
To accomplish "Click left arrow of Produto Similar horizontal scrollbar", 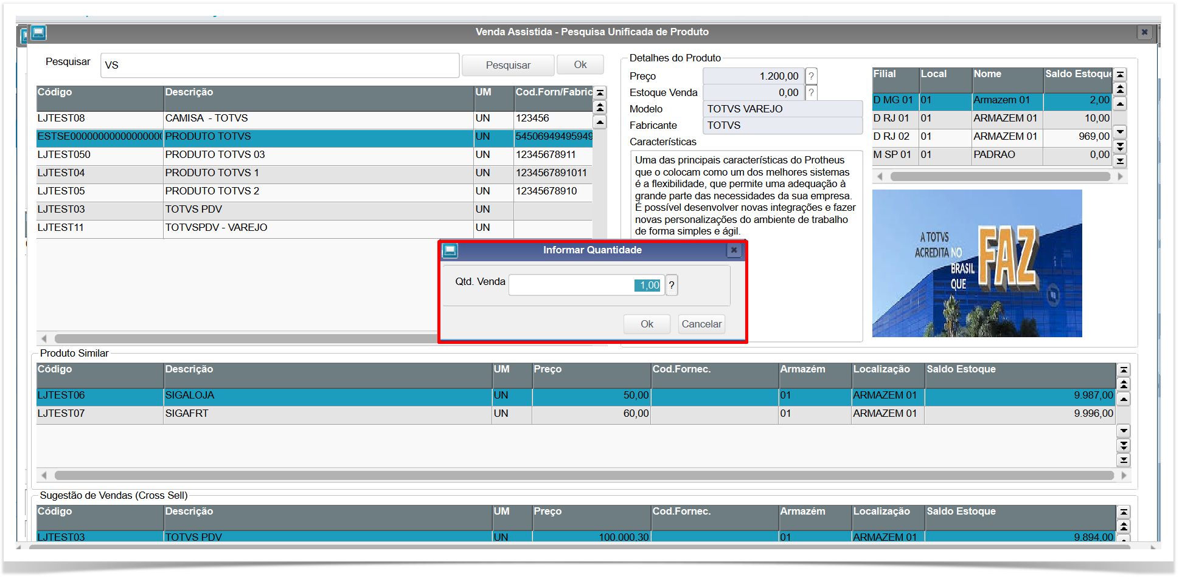I will 44,475.
